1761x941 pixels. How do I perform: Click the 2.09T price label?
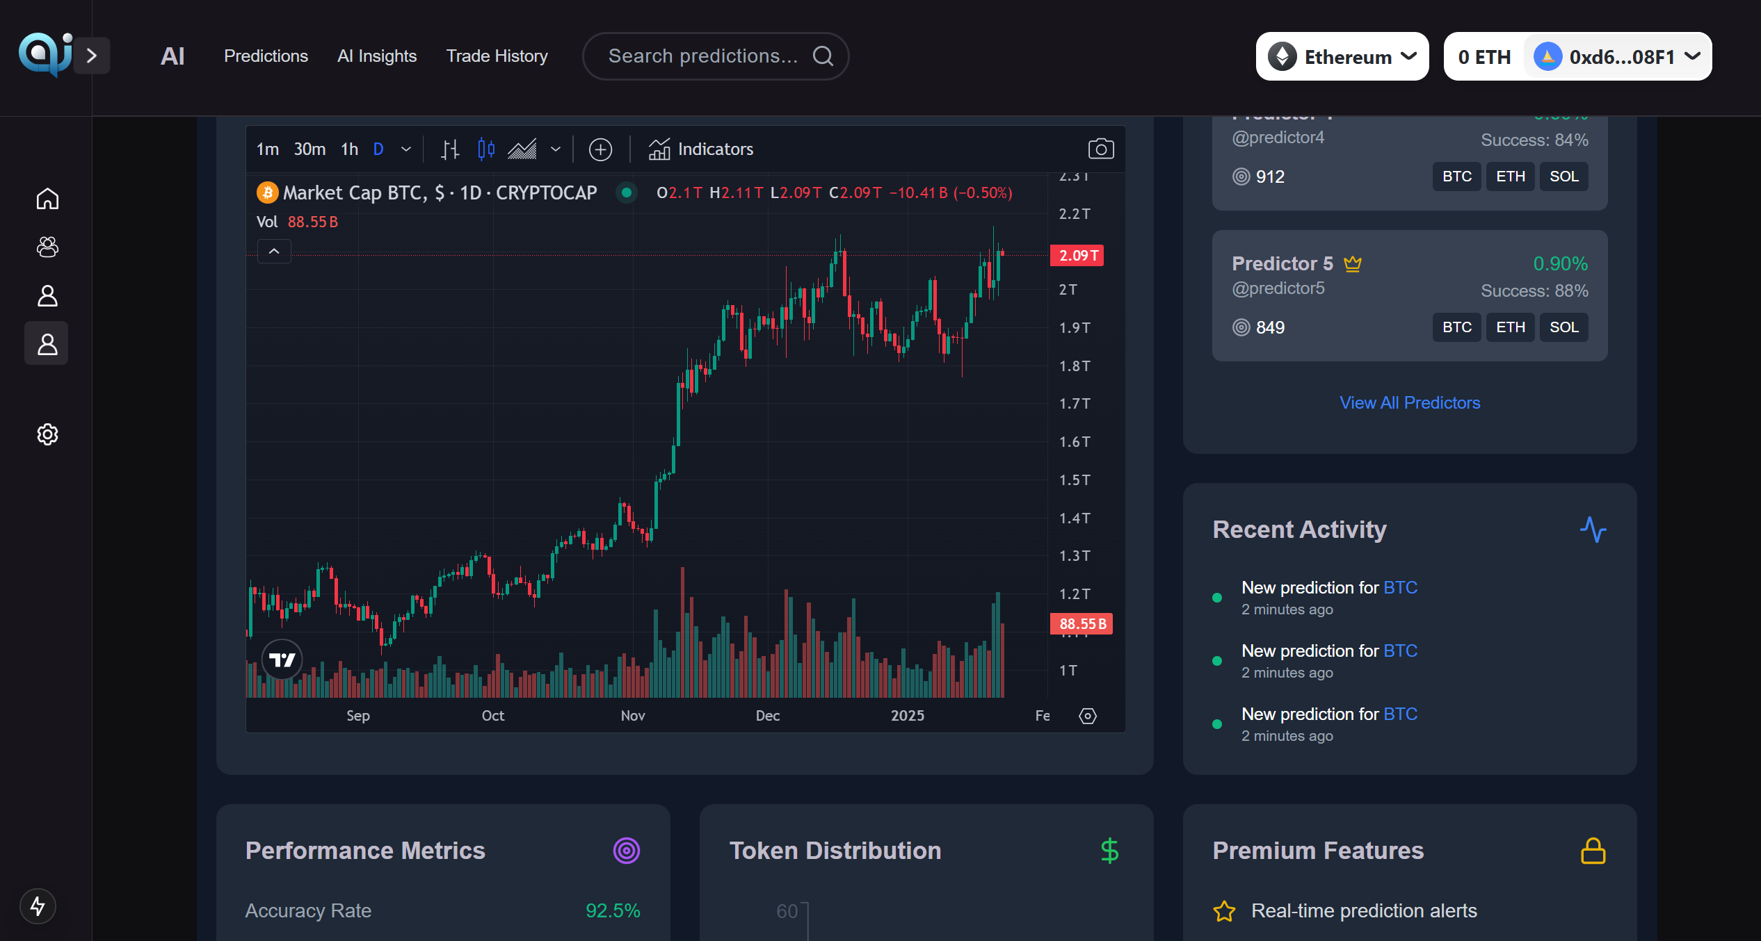tap(1077, 256)
